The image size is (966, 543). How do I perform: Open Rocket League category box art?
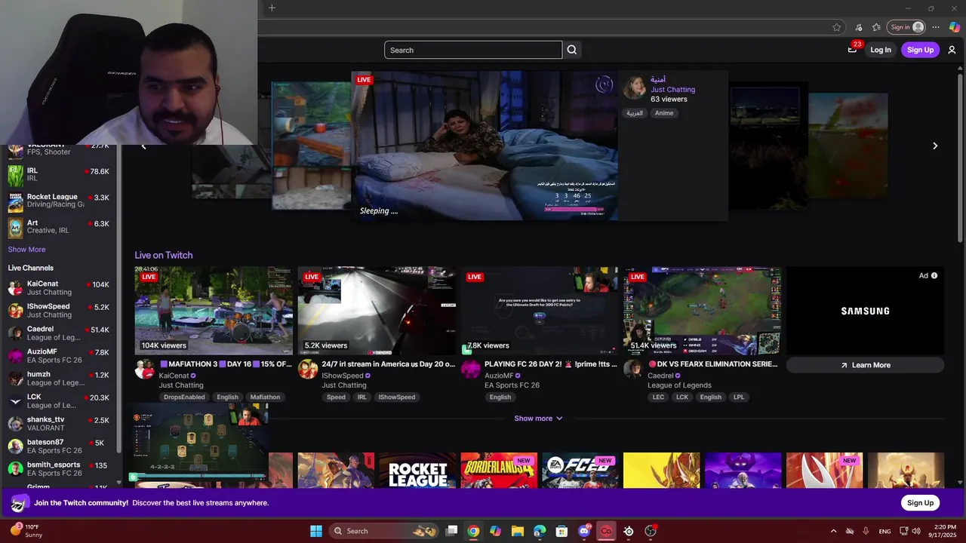pos(417,471)
